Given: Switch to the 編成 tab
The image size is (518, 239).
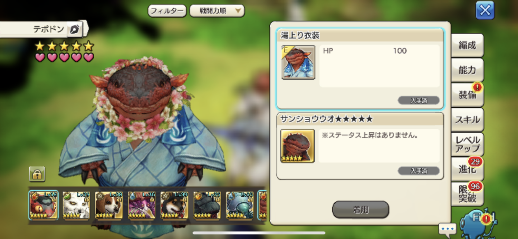Looking at the screenshot, I should click(x=467, y=46).
